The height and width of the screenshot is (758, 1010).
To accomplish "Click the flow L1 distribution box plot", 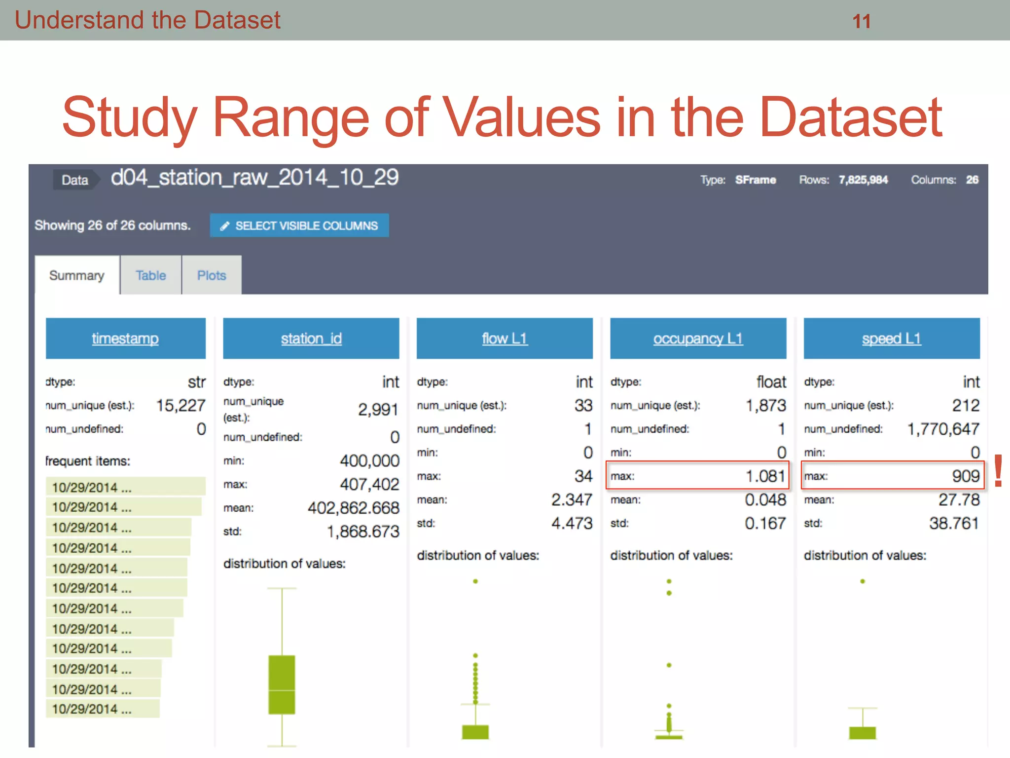I will (x=475, y=659).
